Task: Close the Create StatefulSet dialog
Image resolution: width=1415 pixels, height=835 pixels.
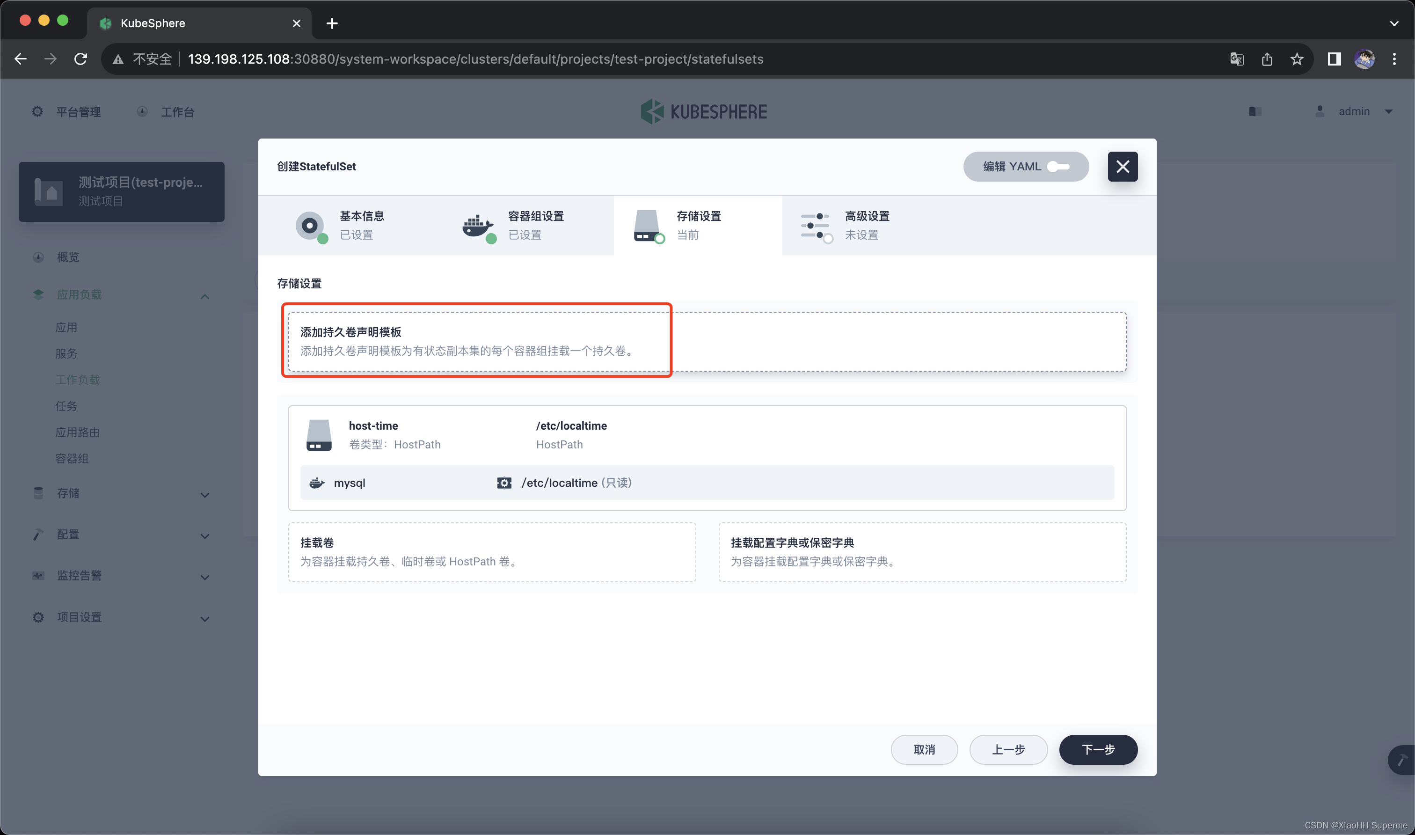Action: coord(1122,167)
